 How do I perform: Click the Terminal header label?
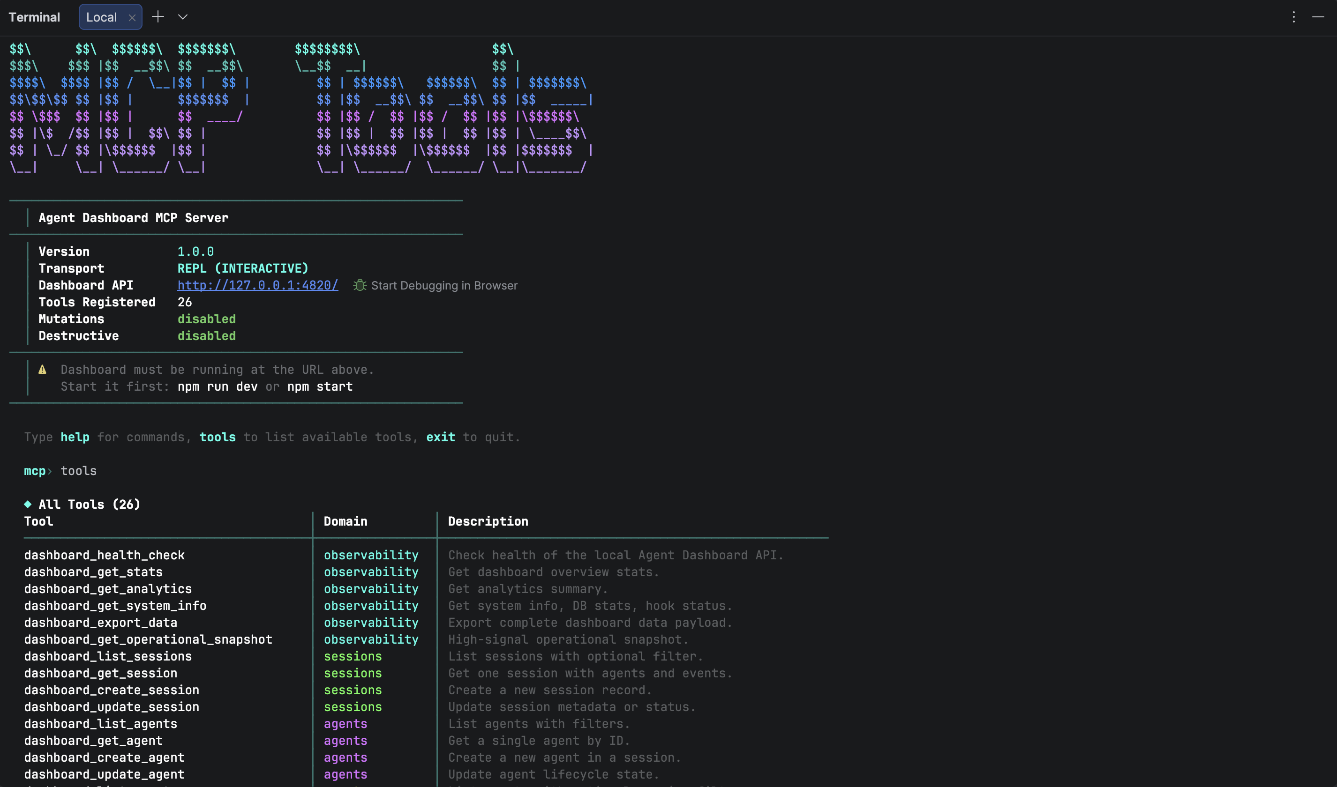pos(34,16)
